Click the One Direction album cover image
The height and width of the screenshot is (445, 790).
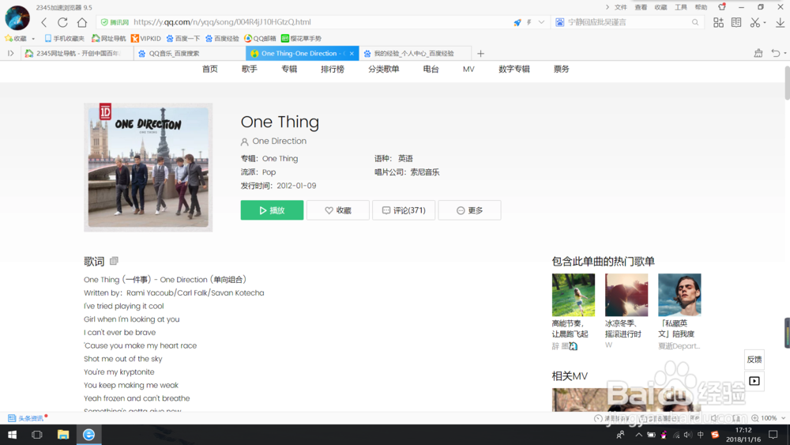149,168
